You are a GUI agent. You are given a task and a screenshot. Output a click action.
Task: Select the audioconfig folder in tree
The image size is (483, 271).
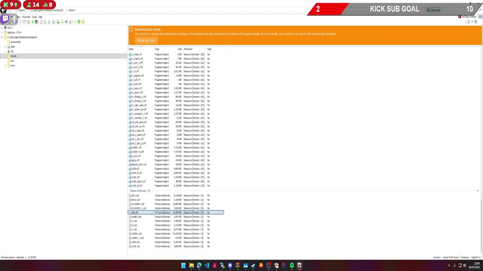pos(15,42)
